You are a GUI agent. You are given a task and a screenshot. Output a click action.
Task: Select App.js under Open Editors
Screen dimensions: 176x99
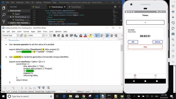point(17,14)
